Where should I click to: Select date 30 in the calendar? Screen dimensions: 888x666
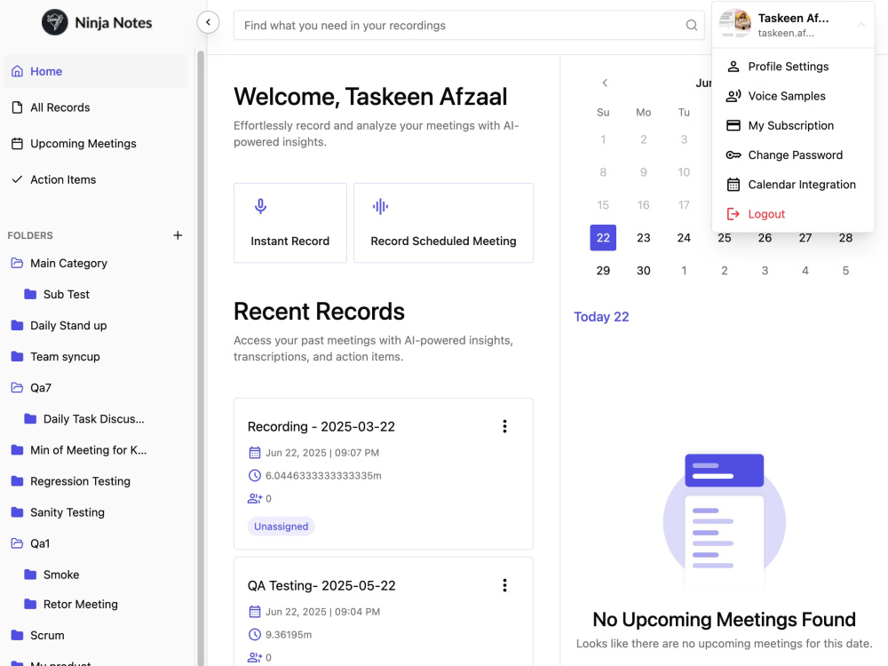coord(643,271)
